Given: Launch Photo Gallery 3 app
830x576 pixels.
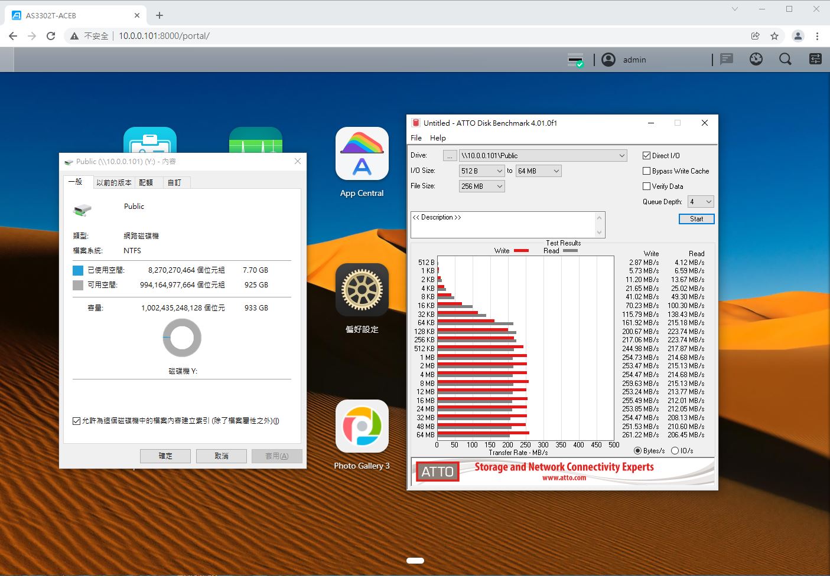Looking at the screenshot, I should point(362,426).
